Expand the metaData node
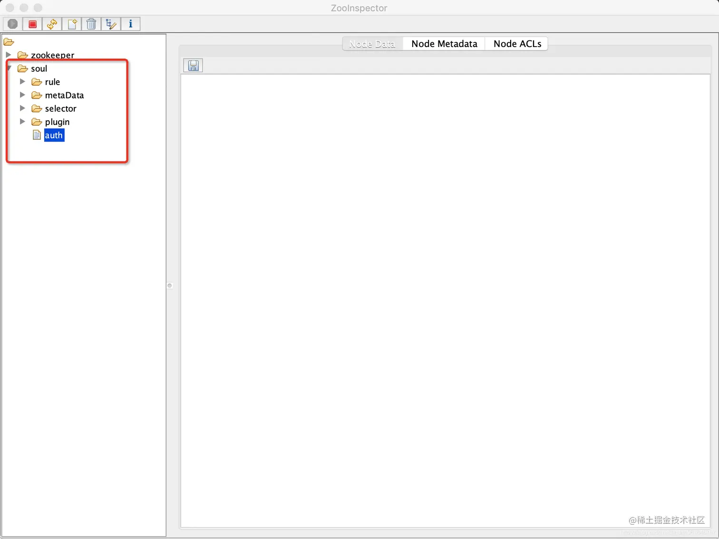719x539 pixels. (x=22, y=95)
